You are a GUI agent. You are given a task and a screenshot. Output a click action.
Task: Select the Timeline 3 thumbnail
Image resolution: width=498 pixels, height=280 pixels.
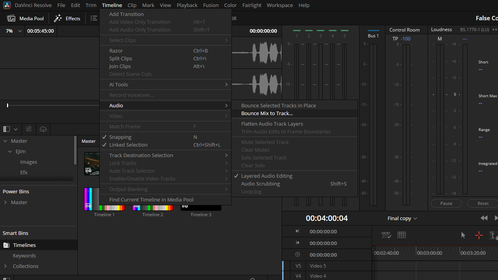point(201,207)
